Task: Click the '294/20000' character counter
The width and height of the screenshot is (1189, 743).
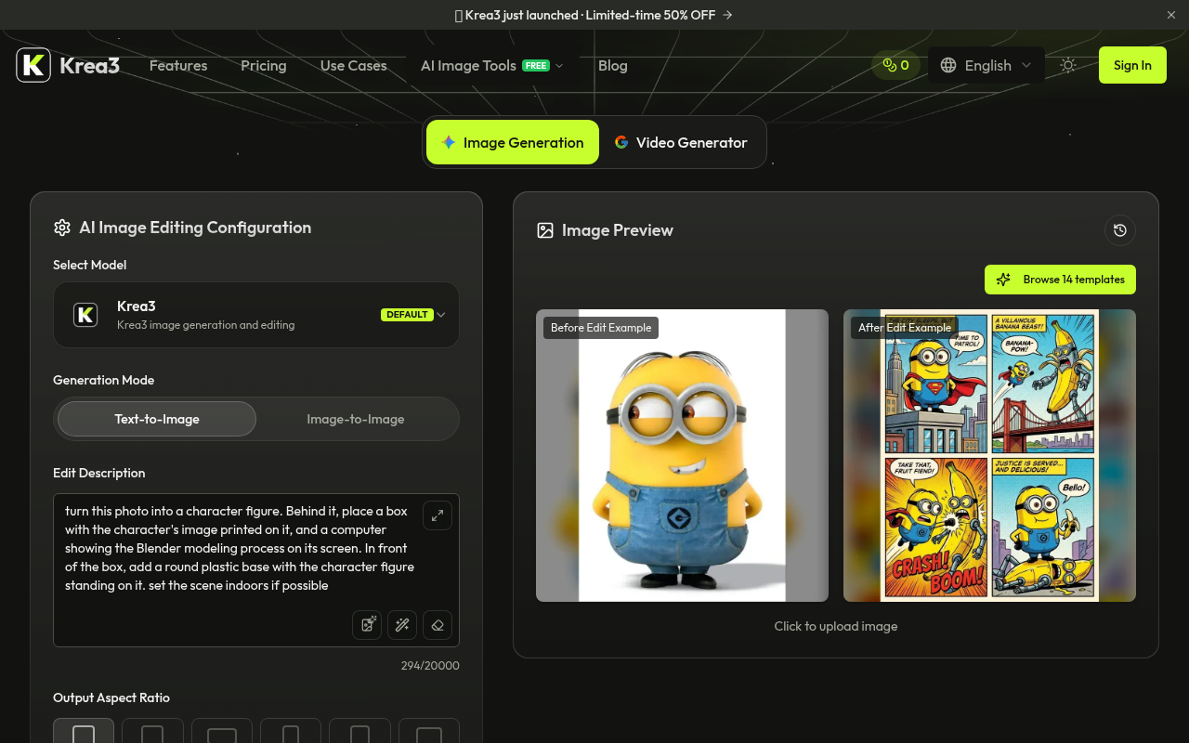Action: (x=430, y=666)
